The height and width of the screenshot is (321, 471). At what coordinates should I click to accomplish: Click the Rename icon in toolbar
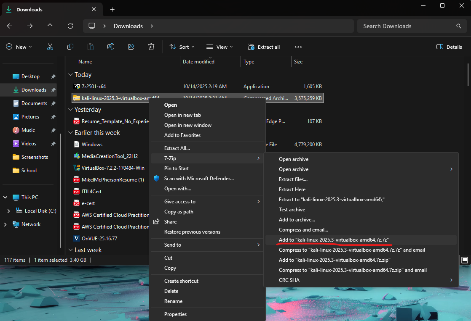110,47
